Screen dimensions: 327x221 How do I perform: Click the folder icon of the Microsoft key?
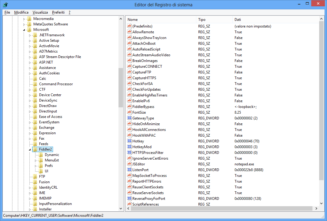29,30
